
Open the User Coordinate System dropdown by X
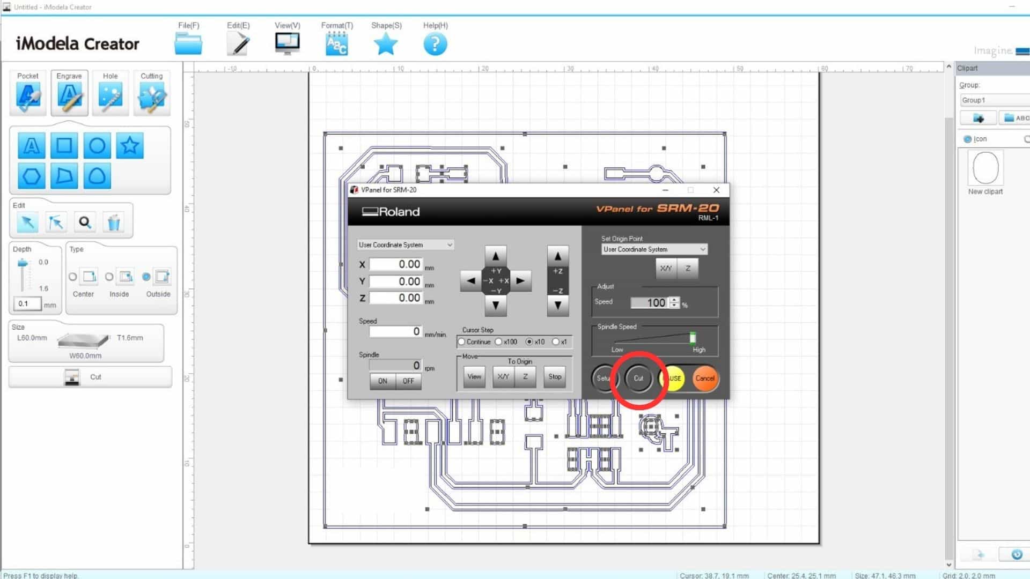(x=406, y=245)
